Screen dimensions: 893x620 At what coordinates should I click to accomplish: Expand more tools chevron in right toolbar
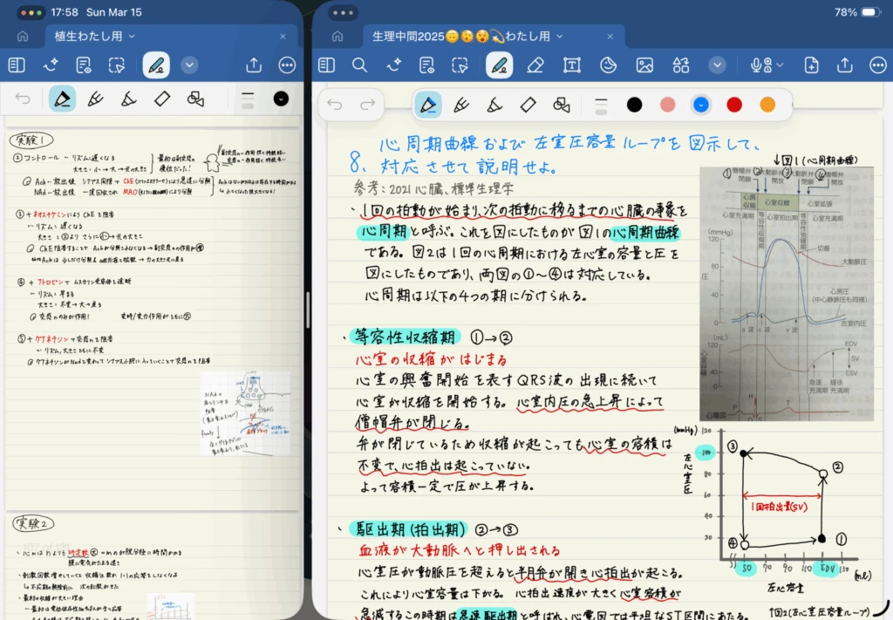pos(717,65)
